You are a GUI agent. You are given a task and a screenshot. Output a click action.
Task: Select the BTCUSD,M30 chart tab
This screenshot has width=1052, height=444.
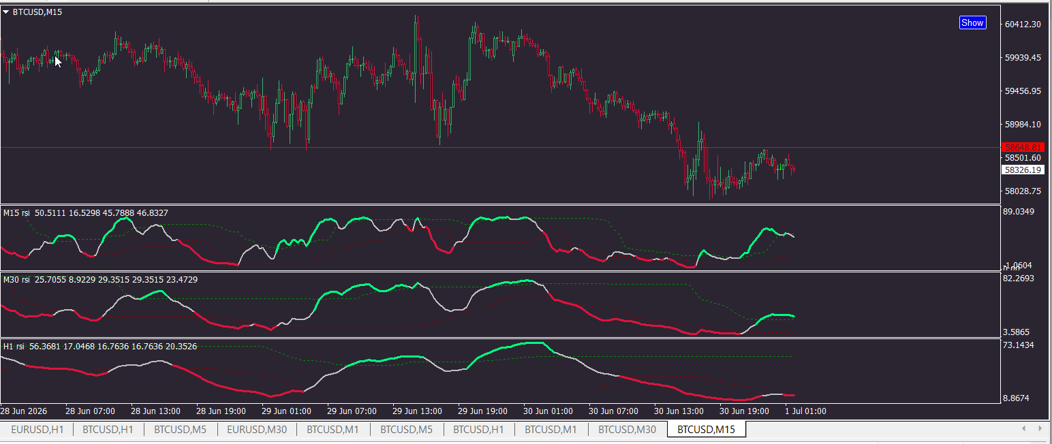tap(628, 429)
